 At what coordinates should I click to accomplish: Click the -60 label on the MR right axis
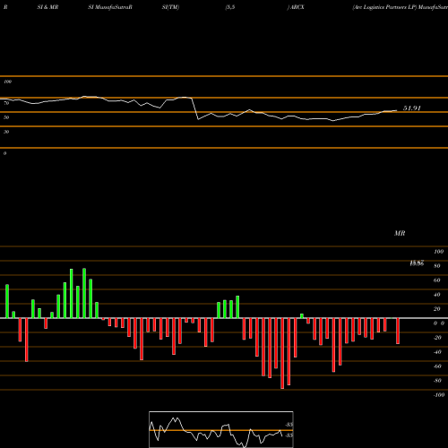tap(437, 366)
